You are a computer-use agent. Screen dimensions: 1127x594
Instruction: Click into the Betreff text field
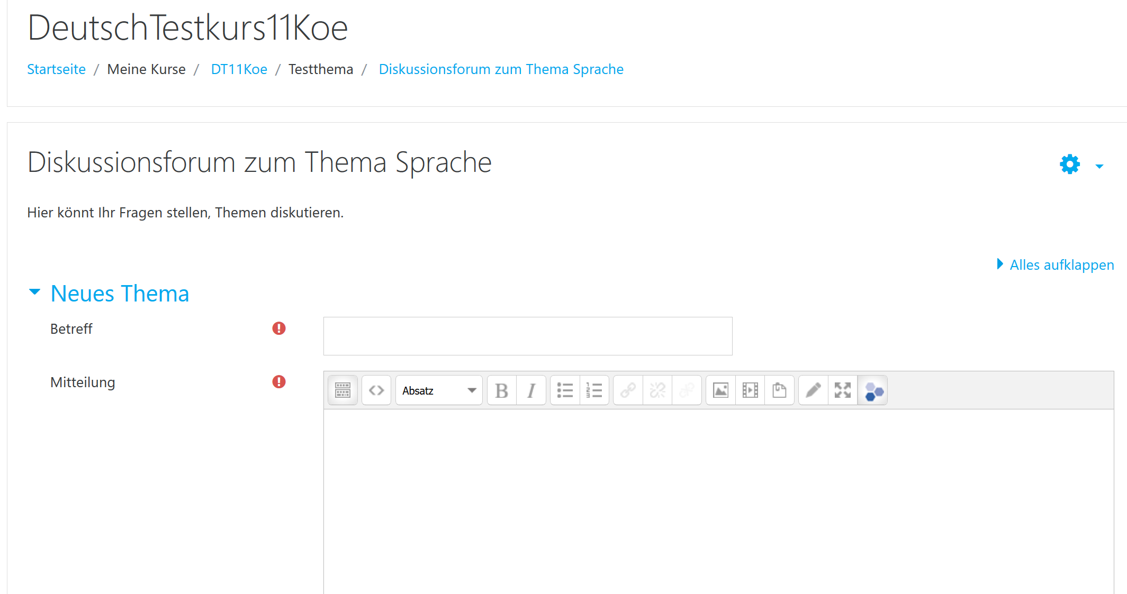(527, 336)
